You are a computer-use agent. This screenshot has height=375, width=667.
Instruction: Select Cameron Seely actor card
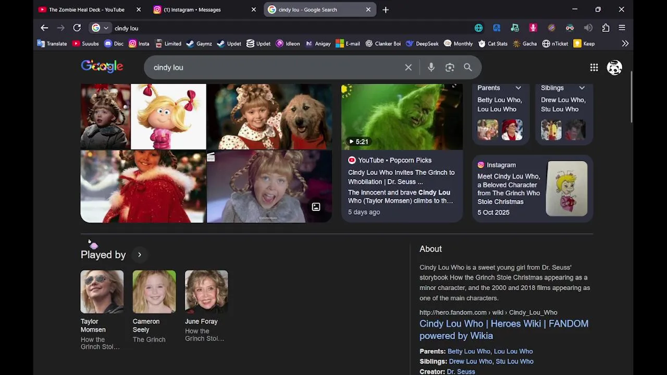pyautogui.click(x=154, y=307)
